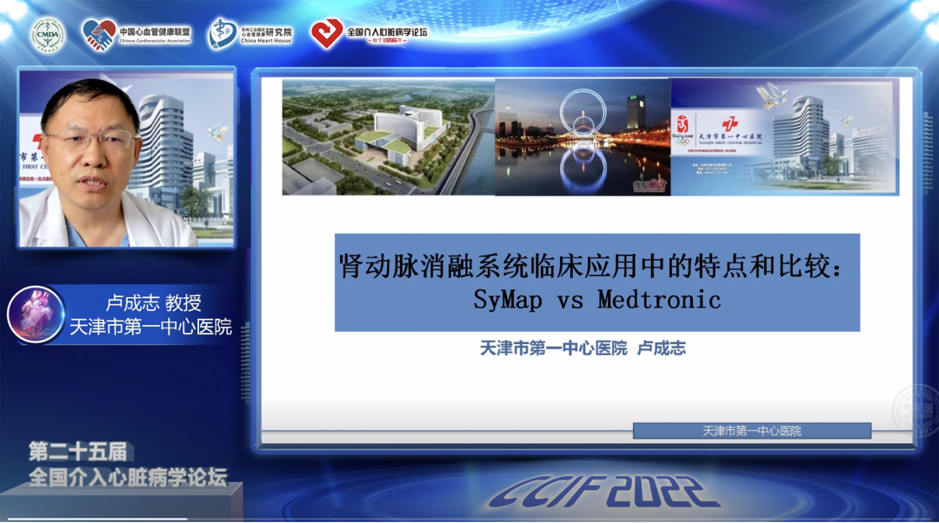
Task: Click the China Heart House logo
Action: pyautogui.click(x=223, y=34)
